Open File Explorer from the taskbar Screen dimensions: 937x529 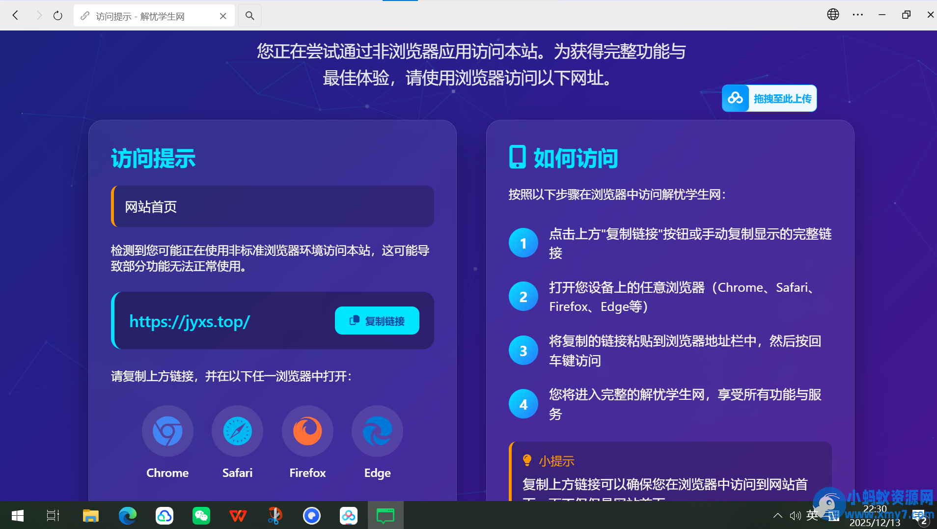click(x=91, y=516)
